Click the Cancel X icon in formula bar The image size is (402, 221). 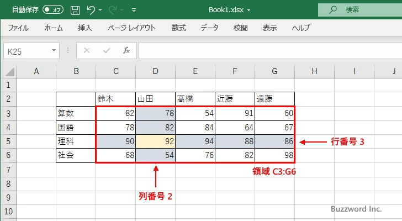[86, 50]
